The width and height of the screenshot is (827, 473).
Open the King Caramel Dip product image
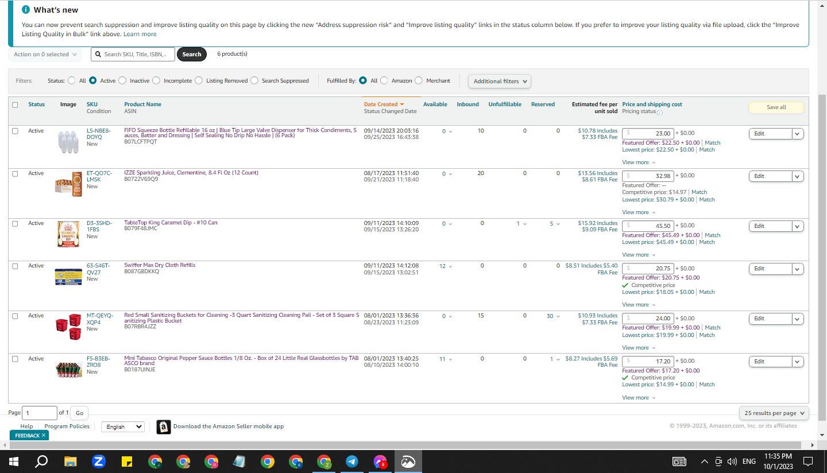[68, 234]
